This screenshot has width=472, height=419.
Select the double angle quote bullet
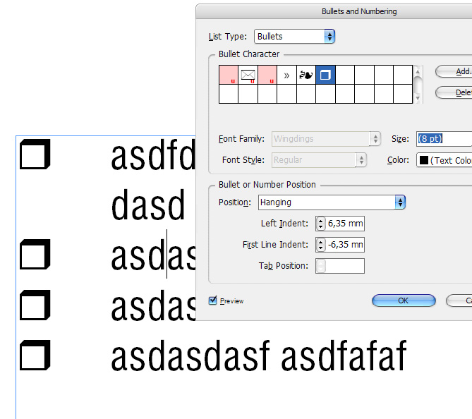pyautogui.click(x=286, y=75)
